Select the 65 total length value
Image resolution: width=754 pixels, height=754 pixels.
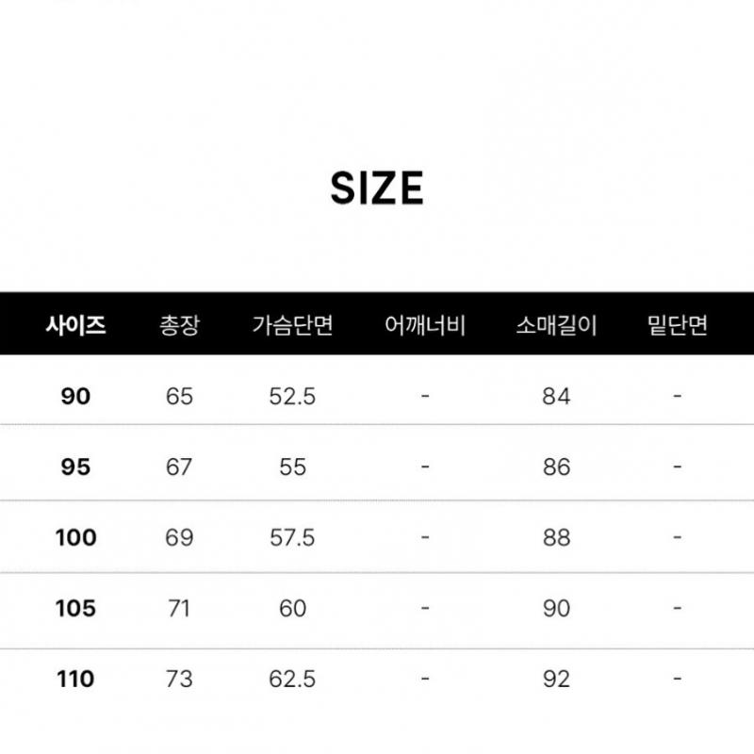pyautogui.click(x=179, y=397)
